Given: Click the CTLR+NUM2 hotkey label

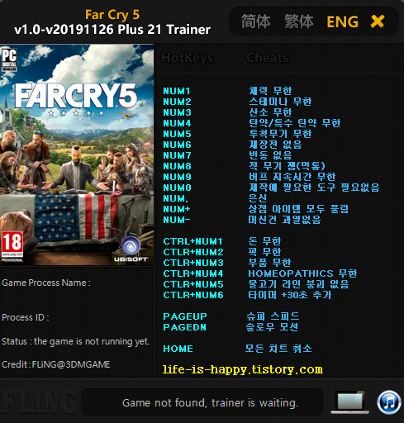Looking at the screenshot, I should (x=193, y=252).
